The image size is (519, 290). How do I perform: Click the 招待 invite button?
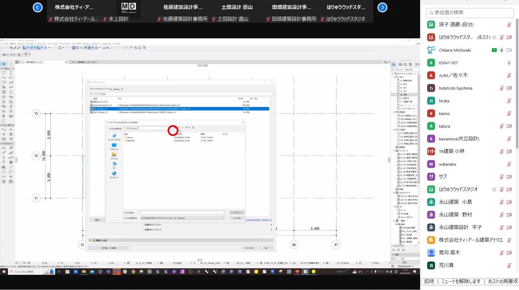(429, 281)
